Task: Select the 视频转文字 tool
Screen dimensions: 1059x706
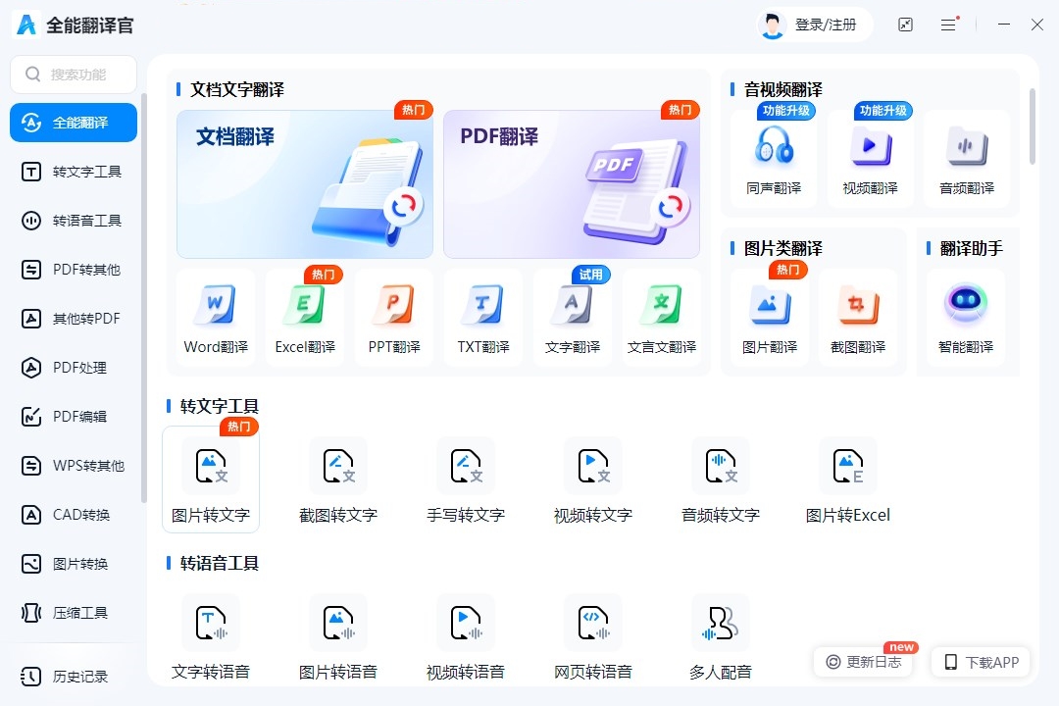Action: coord(593,479)
